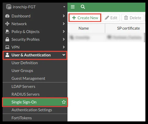This screenshot has width=148, height=124.
Task: Click the Network arrows icon
Action: coord(7,24)
